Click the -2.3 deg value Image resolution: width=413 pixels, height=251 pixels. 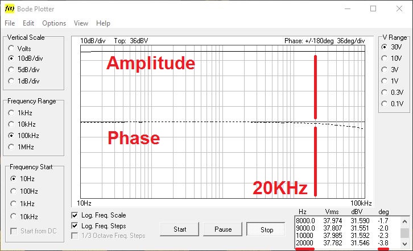(383, 236)
